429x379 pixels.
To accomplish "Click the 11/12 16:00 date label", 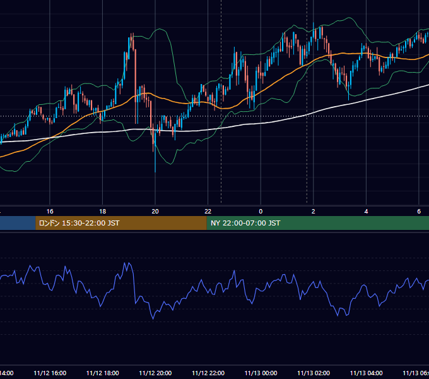I will click(50, 373).
